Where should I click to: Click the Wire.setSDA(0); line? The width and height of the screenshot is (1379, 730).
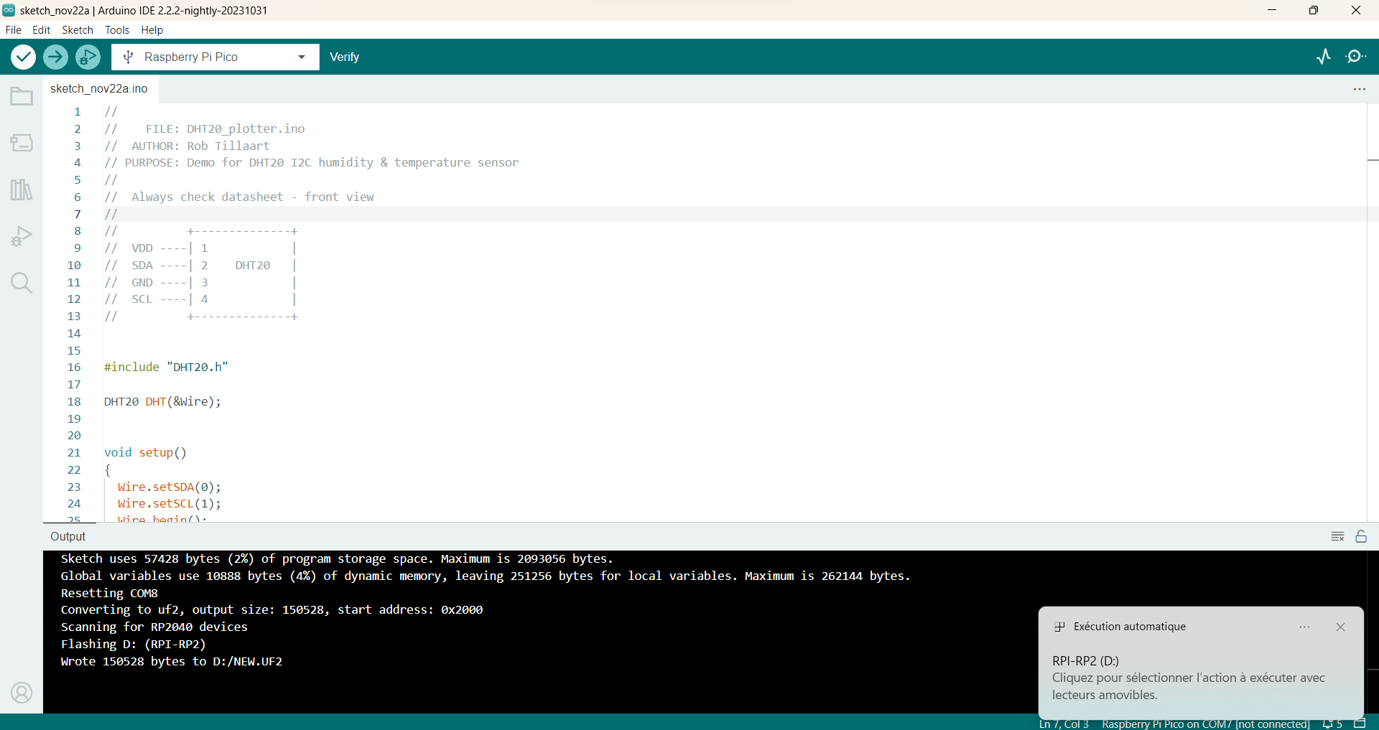170,487
